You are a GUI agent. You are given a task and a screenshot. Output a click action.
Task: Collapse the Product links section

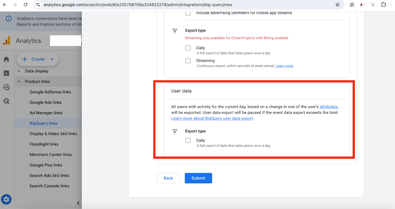tap(19, 82)
